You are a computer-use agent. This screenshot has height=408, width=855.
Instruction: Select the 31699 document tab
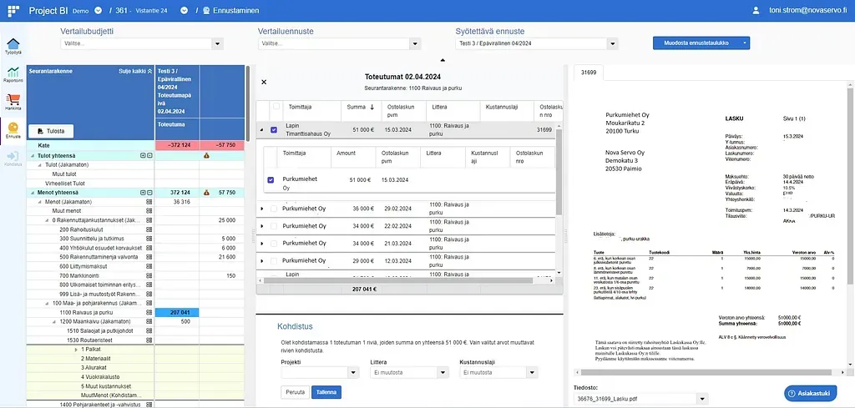589,73
